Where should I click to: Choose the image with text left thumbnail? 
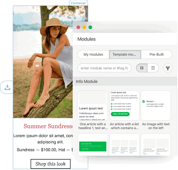(156, 105)
